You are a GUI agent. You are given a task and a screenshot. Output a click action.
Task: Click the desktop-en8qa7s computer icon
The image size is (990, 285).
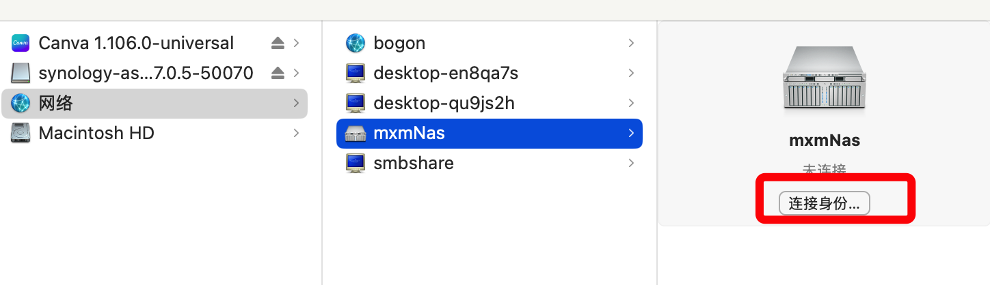pos(356,73)
